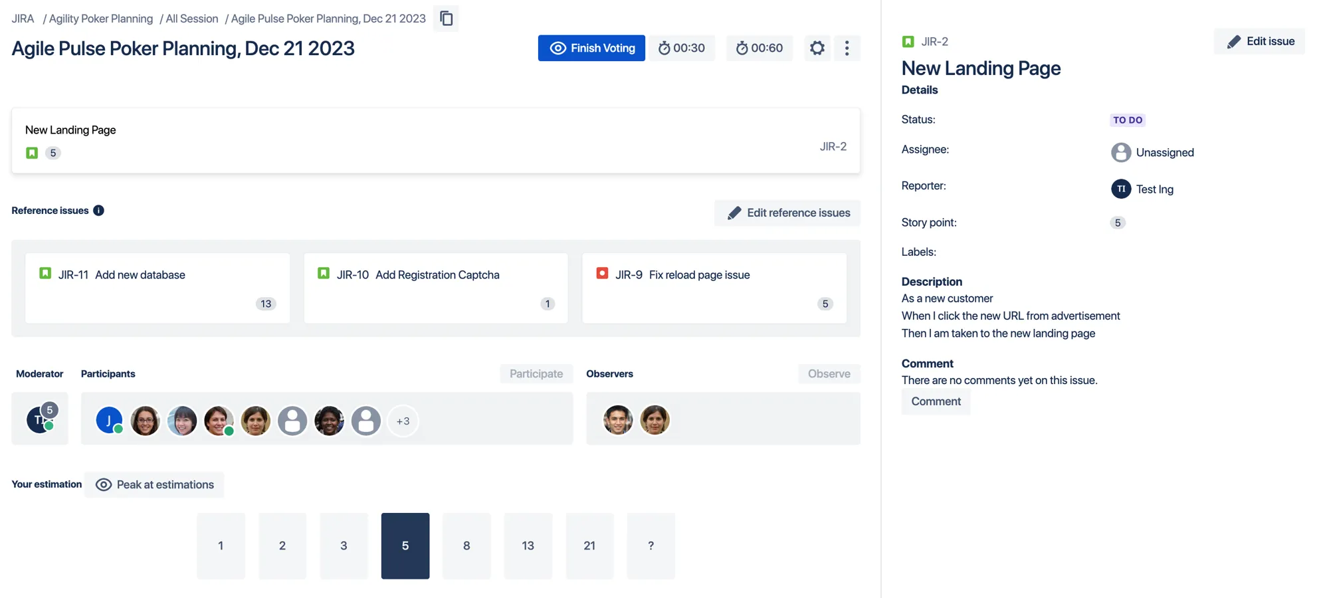Select estimation card 21

589,546
